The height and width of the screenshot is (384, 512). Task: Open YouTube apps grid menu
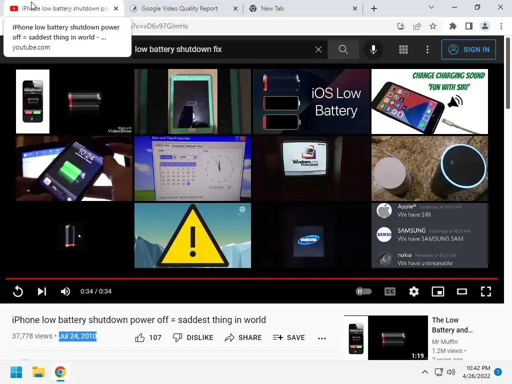click(x=403, y=49)
